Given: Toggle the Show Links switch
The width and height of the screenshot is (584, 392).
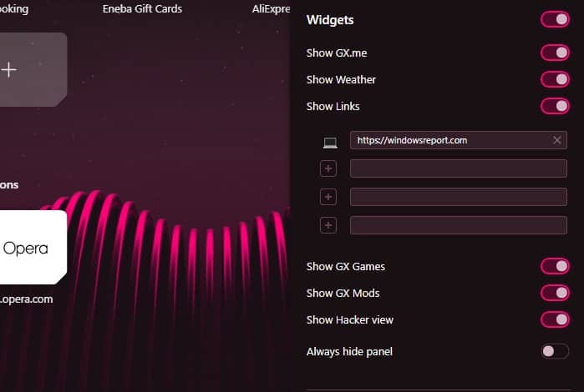Looking at the screenshot, I should click(555, 106).
